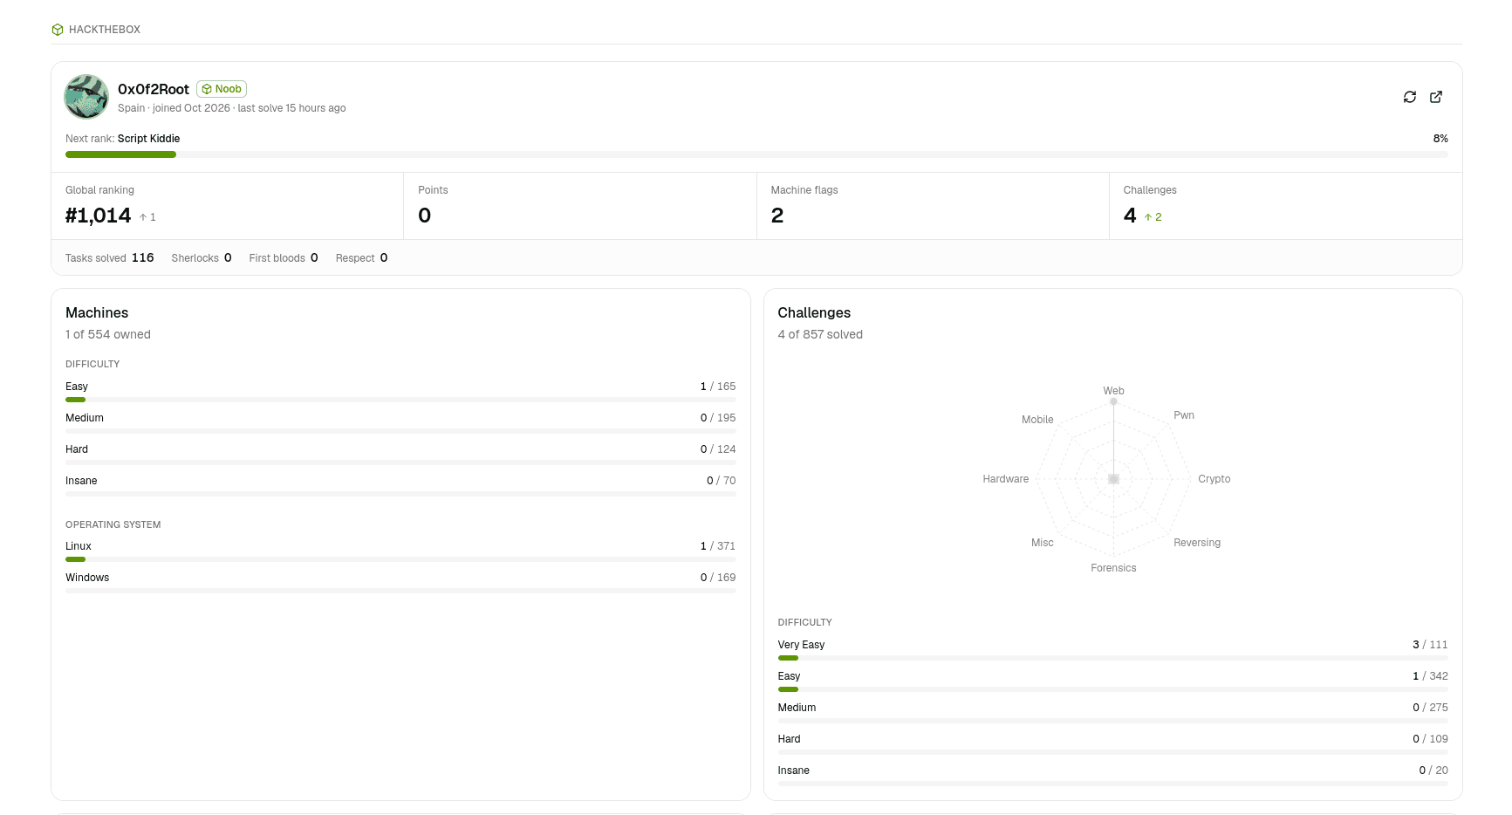Viewport: 1512px width, 815px height.
Task: Click the Hard machines difficulty row label
Action: 77,449
